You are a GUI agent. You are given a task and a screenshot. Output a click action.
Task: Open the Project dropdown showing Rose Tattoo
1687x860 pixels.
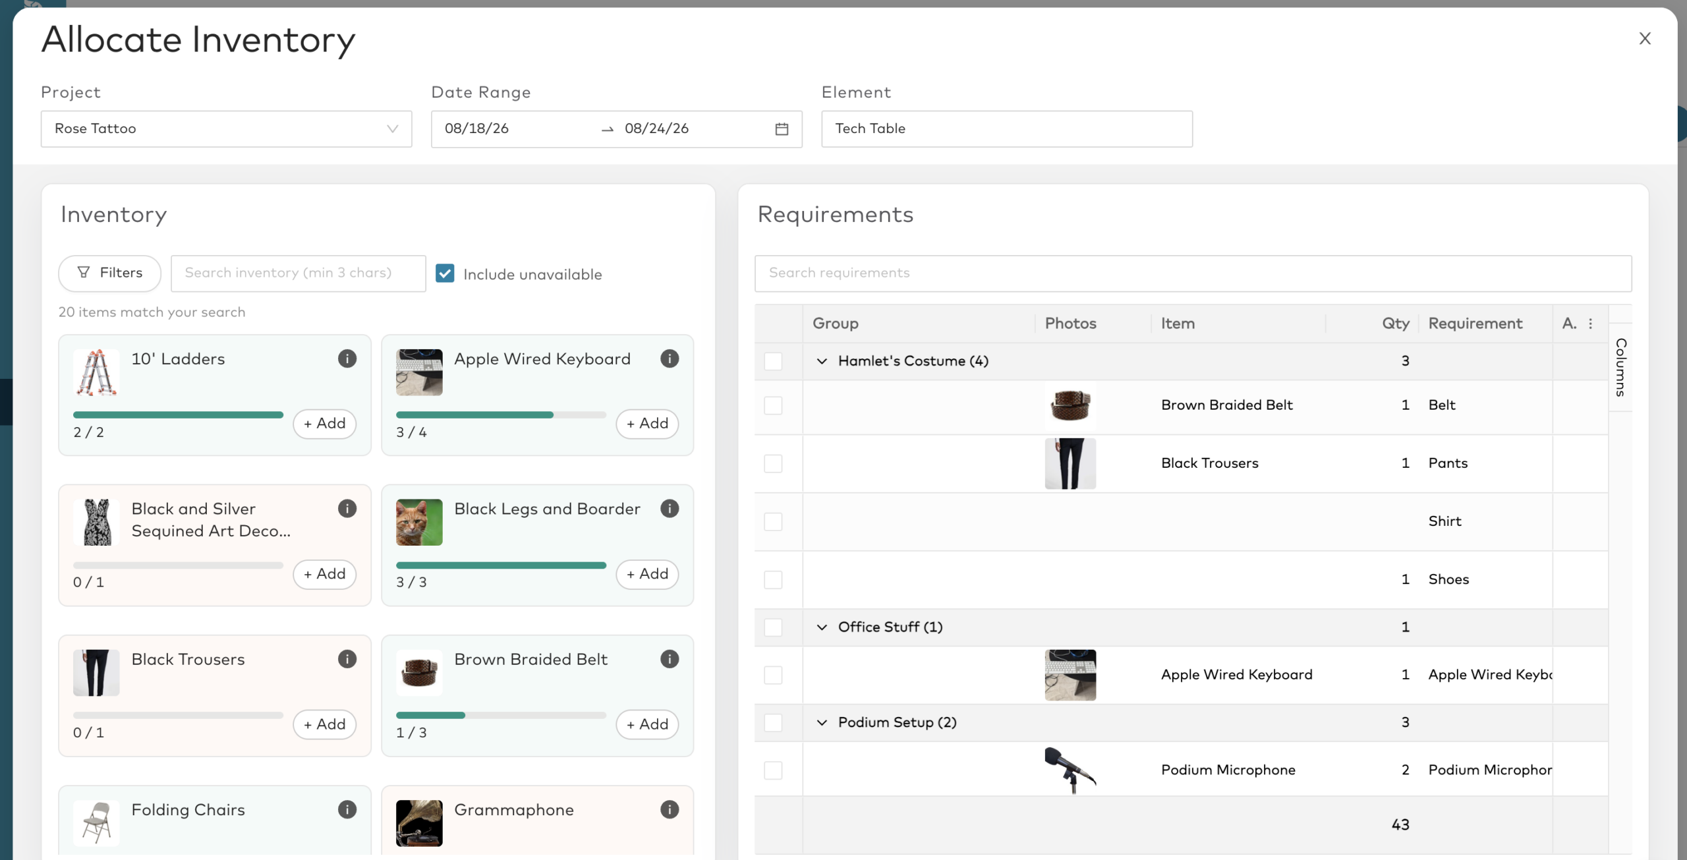pyautogui.click(x=226, y=129)
